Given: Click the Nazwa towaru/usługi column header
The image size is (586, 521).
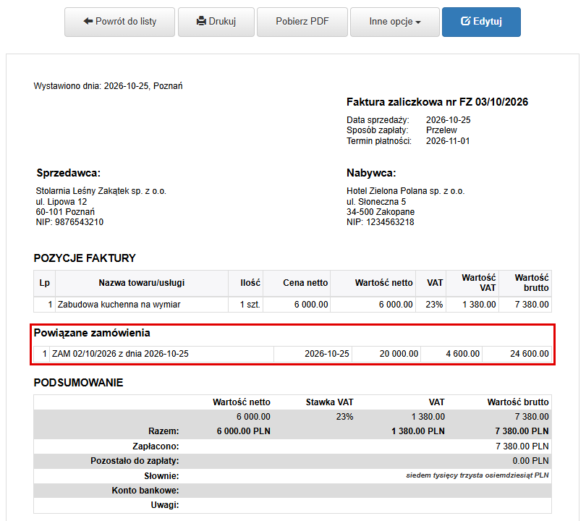Looking at the screenshot, I should (142, 283).
